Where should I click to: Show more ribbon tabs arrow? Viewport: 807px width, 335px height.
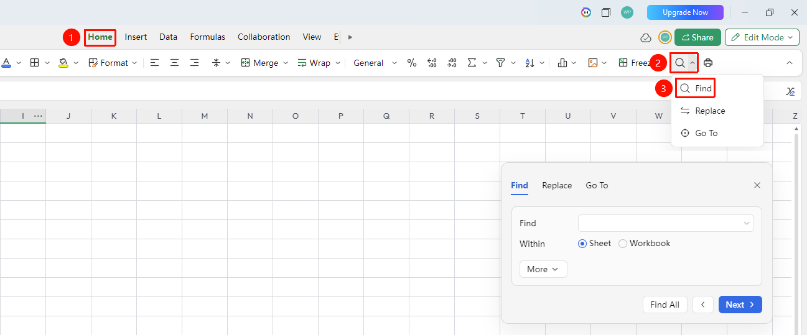click(350, 37)
